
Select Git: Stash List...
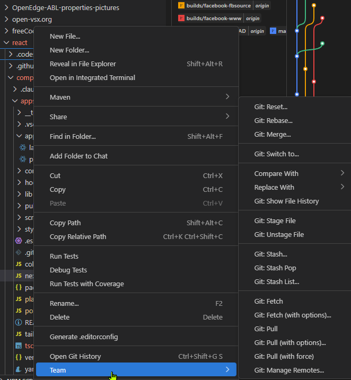click(296, 282)
